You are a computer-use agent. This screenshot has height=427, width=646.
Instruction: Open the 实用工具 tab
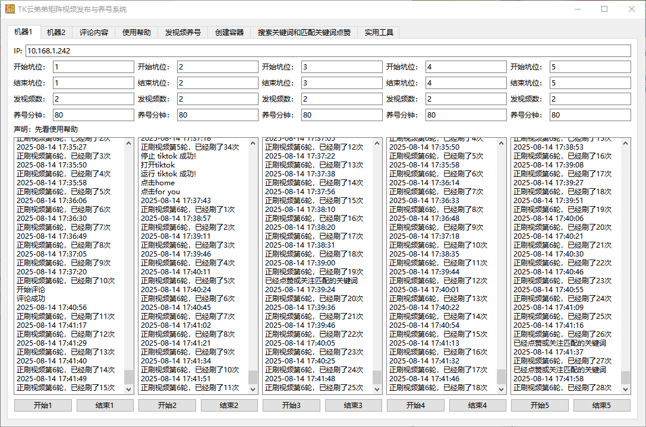pos(379,32)
